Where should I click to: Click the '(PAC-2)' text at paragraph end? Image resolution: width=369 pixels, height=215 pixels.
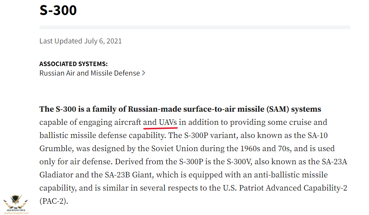[x=54, y=201]
